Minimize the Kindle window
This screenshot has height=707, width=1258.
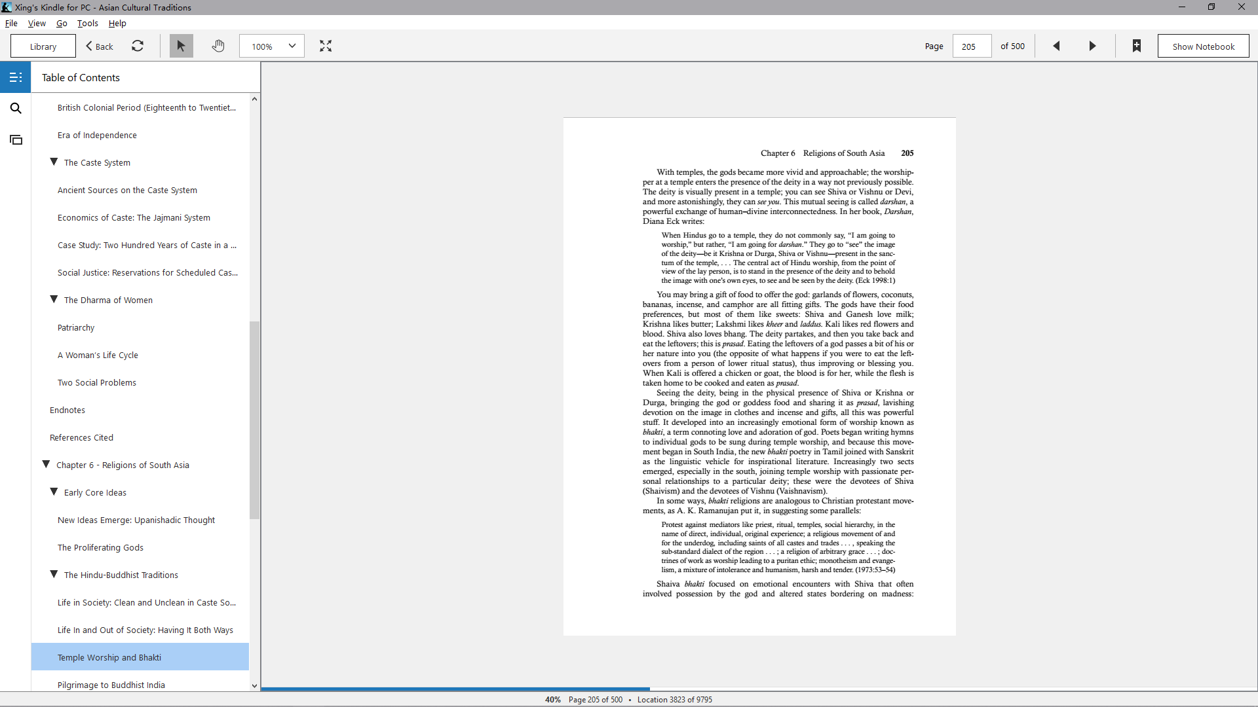pos(1182,7)
